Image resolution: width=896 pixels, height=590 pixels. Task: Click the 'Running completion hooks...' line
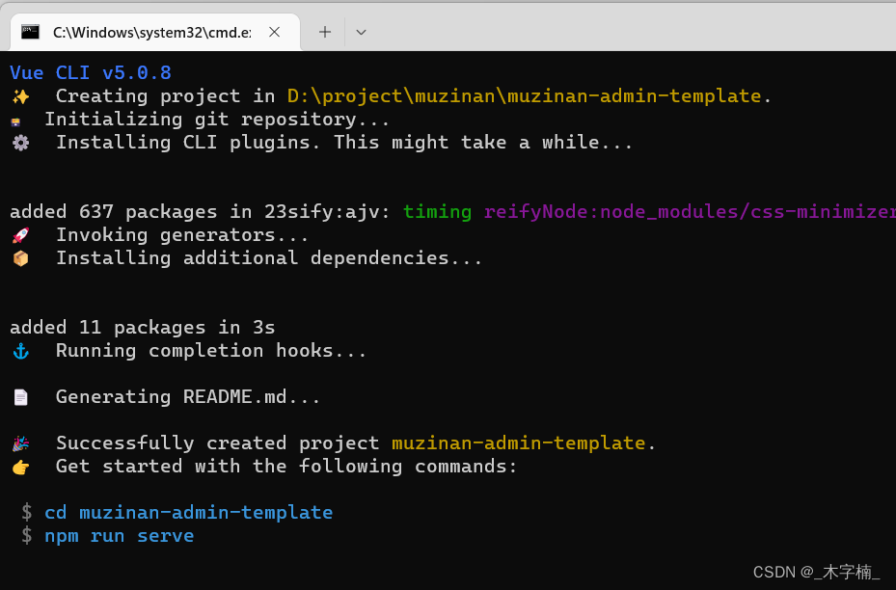[211, 350]
